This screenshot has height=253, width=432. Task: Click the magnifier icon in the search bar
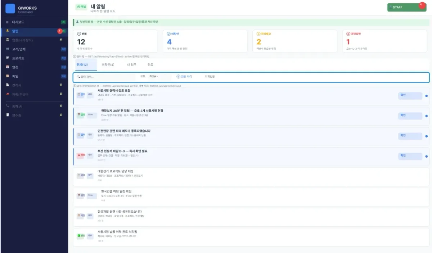pyautogui.click(x=78, y=77)
